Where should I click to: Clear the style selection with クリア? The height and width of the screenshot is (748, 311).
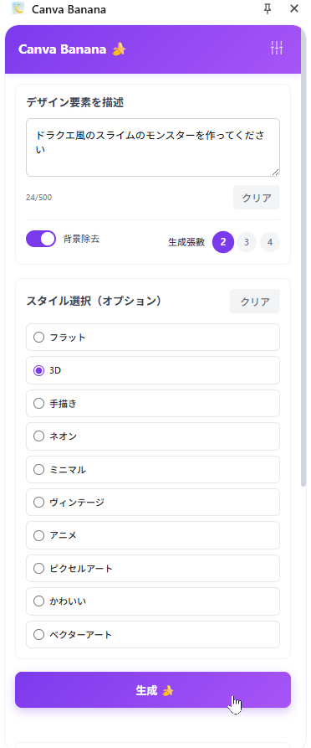click(255, 302)
